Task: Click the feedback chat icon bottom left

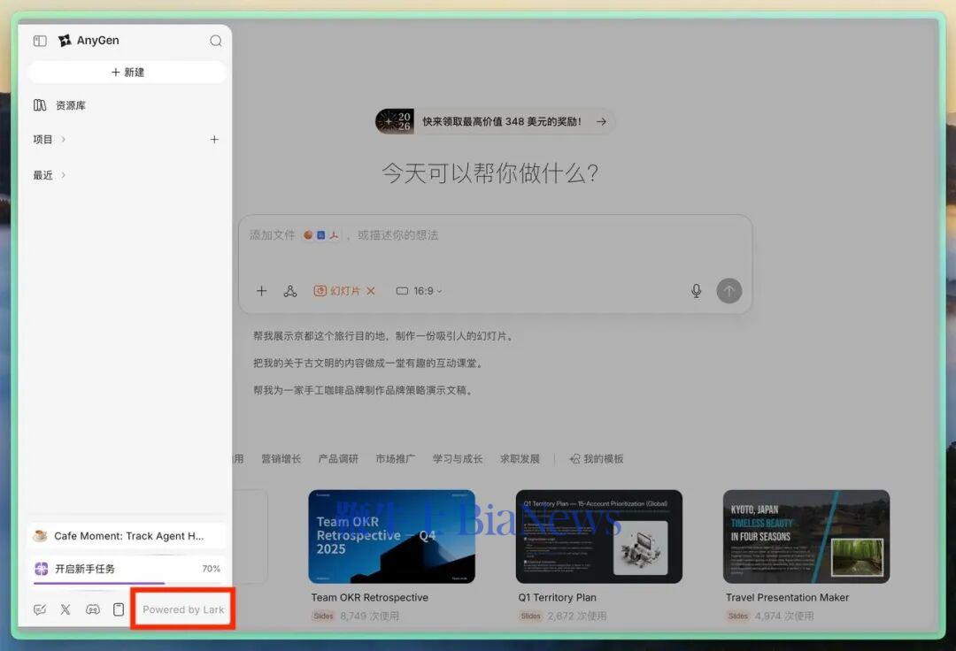Action: [x=39, y=609]
